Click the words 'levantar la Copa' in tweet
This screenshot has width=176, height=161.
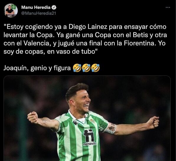tap(28, 35)
